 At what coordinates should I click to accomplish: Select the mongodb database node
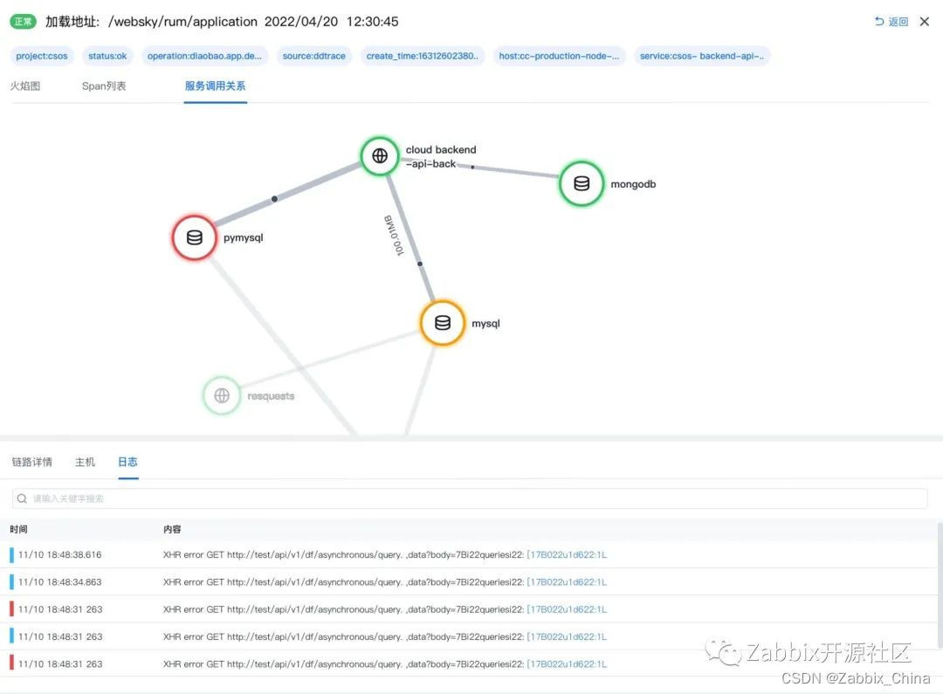(x=581, y=183)
